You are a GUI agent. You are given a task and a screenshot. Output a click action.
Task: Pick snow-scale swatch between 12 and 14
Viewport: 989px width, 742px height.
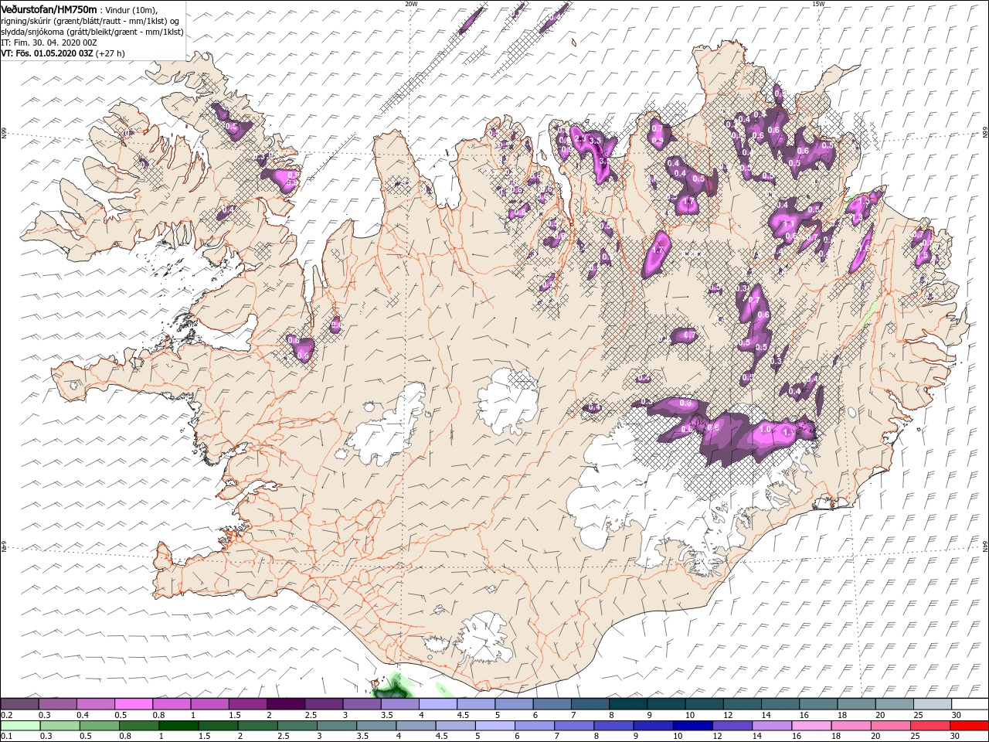[741, 704]
